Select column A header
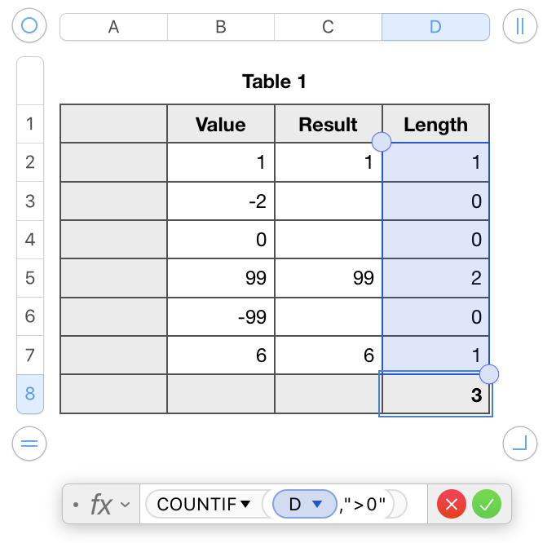This screenshot has width=556, height=543. (x=113, y=27)
